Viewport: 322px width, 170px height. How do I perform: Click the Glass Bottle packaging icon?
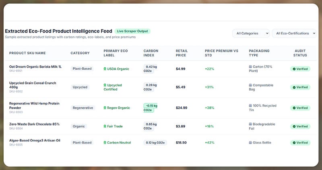250,143
